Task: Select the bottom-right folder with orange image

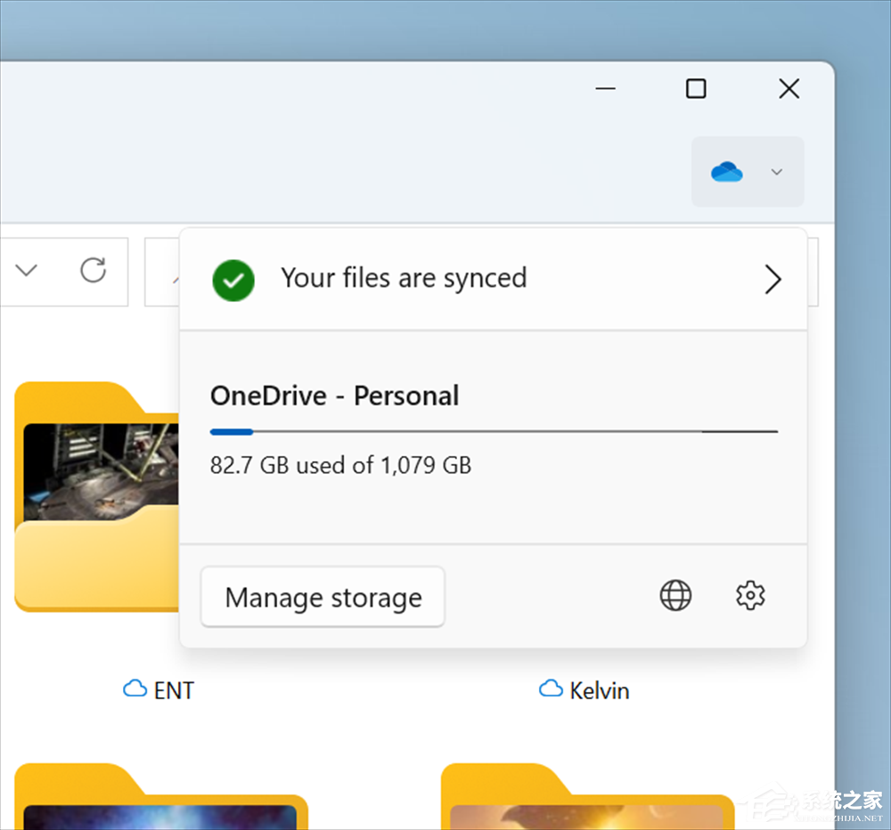Action: click(588, 798)
